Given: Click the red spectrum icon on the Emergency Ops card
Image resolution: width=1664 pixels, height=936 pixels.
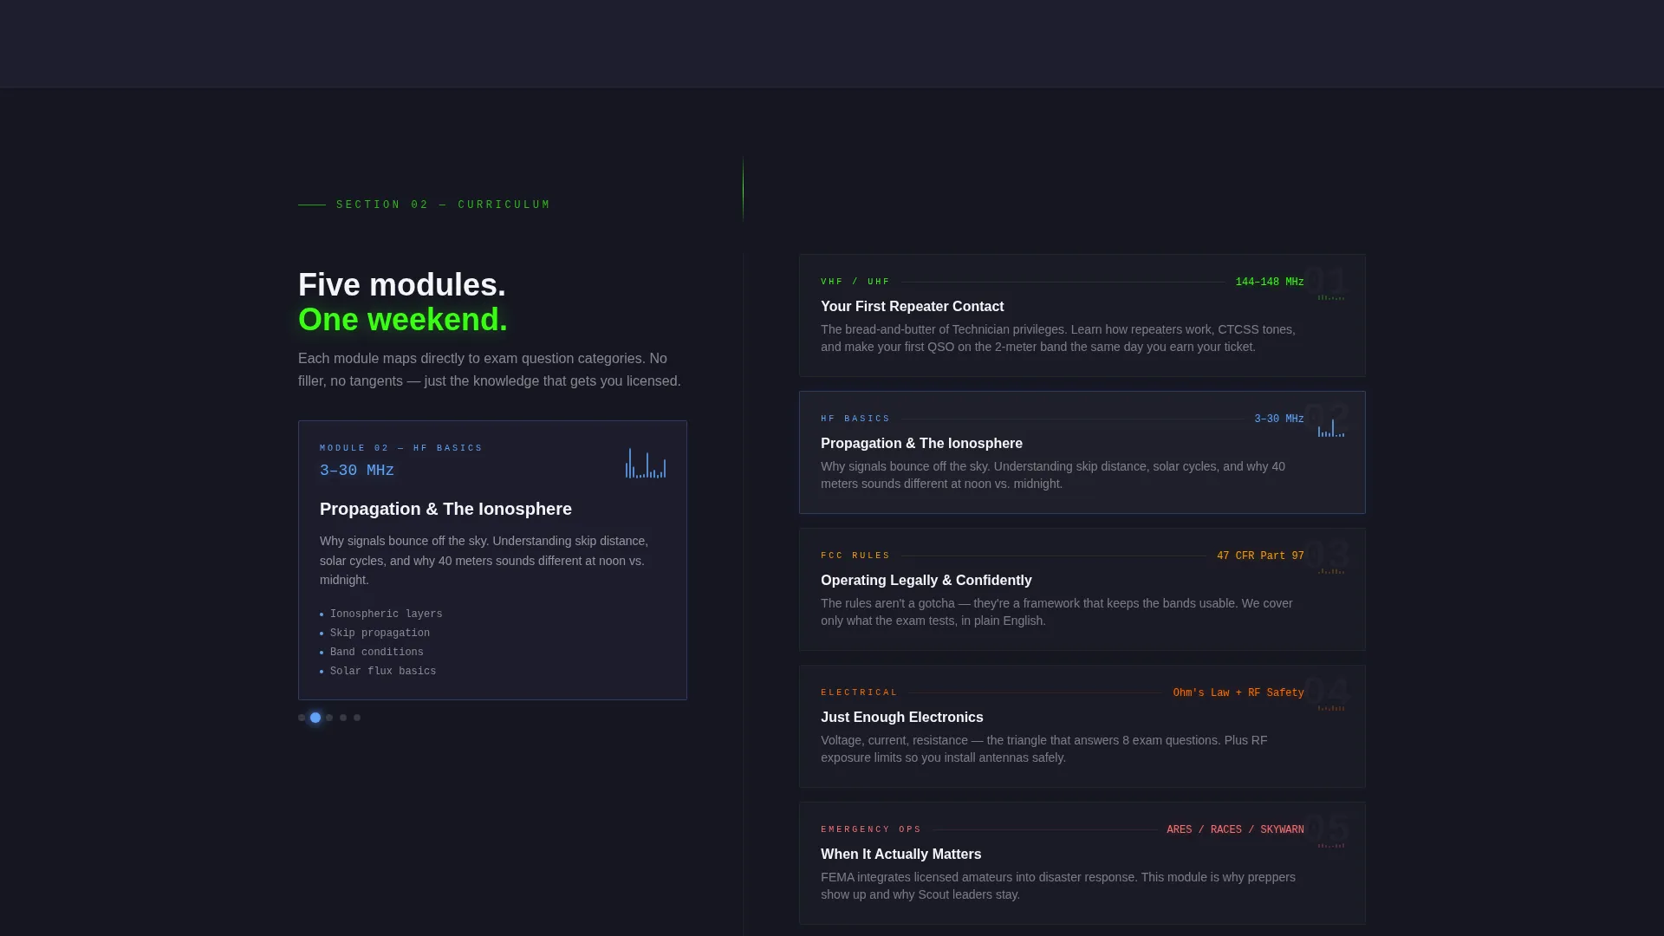Looking at the screenshot, I should [1331, 844].
